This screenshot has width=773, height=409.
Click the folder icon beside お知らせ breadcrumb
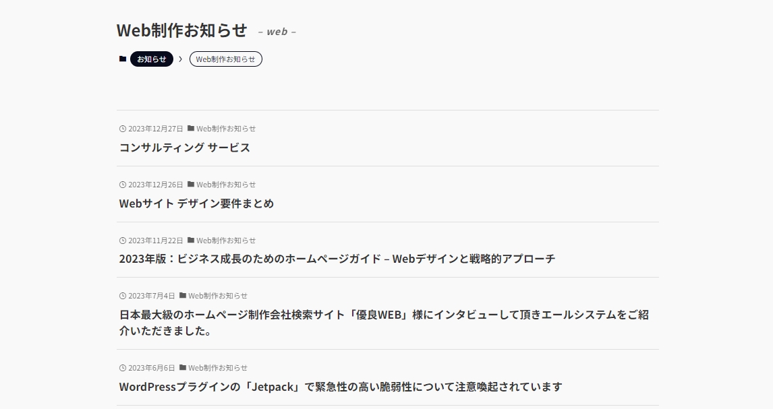123,59
